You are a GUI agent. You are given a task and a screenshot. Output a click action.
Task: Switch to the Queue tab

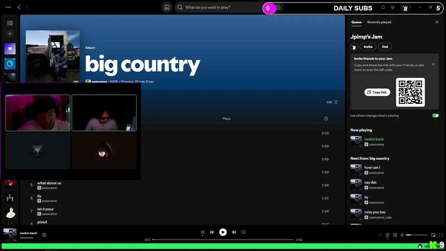[x=356, y=22]
